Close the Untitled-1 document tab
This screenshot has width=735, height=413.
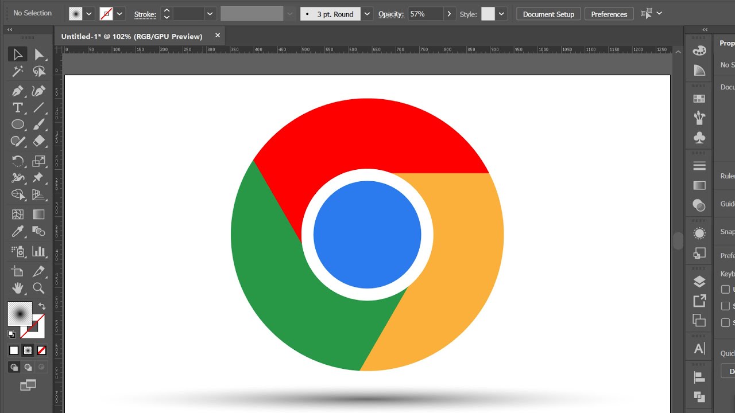pyautogui.click(x=218, y=36)
